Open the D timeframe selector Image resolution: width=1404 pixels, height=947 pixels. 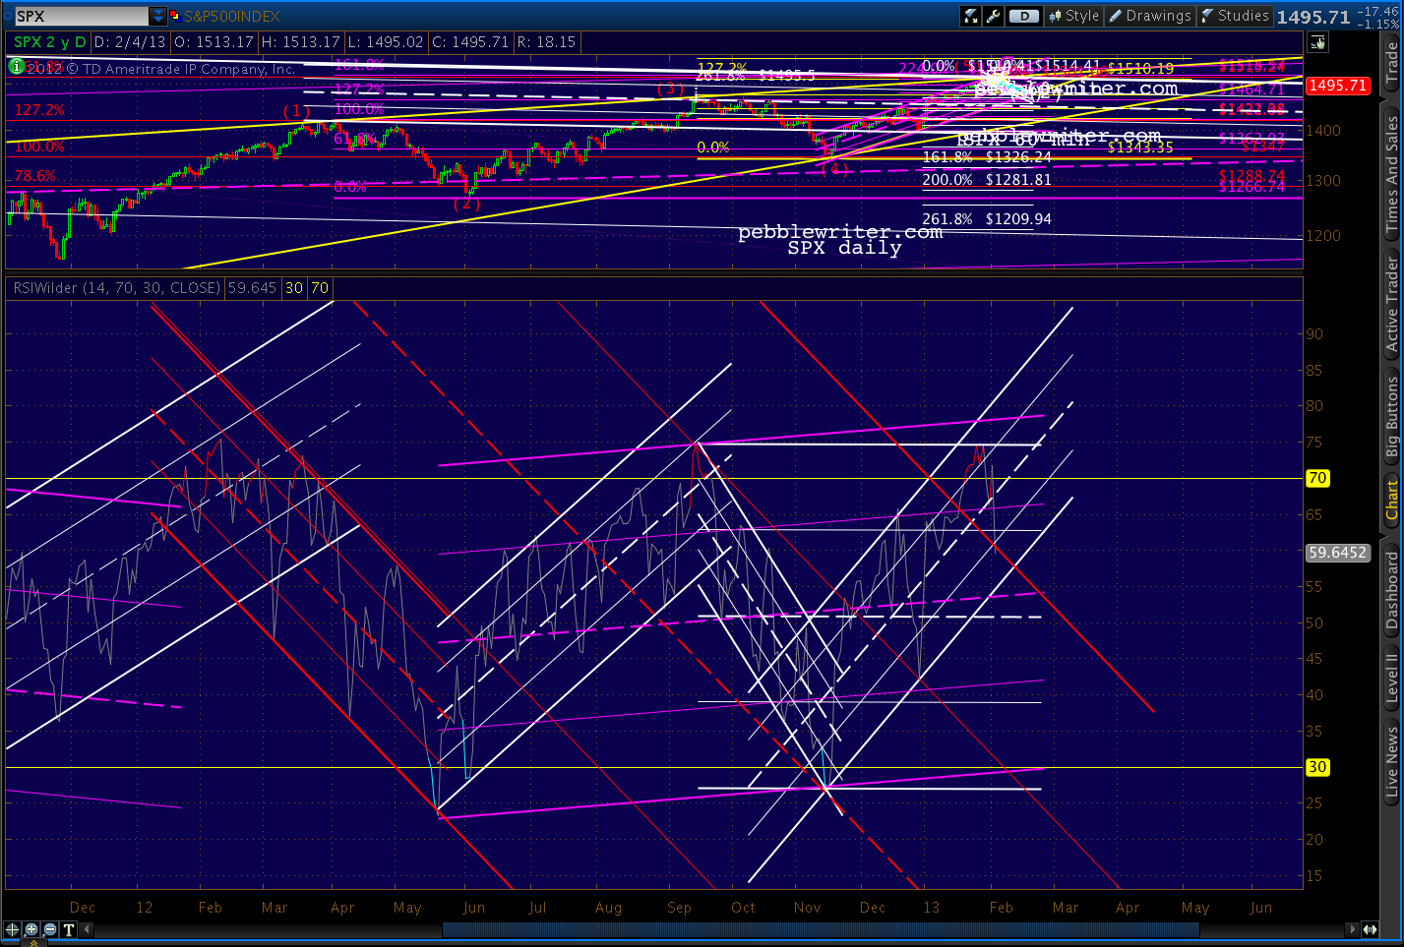1024,16
